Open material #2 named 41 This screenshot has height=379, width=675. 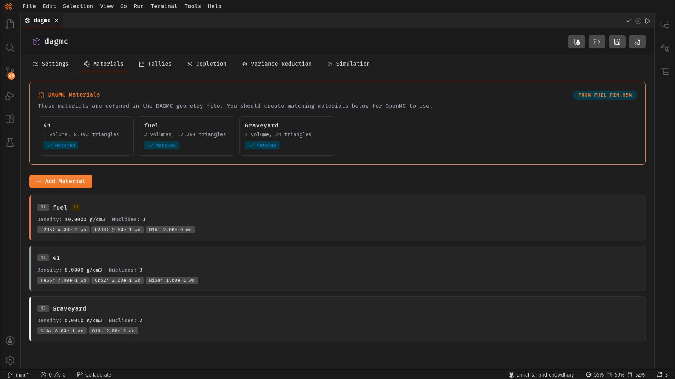(337, 268)
